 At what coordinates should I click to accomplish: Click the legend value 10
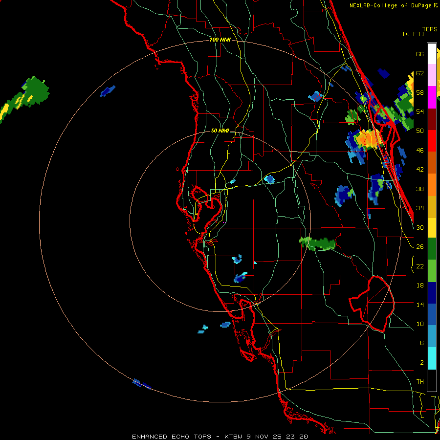(420, 324)
